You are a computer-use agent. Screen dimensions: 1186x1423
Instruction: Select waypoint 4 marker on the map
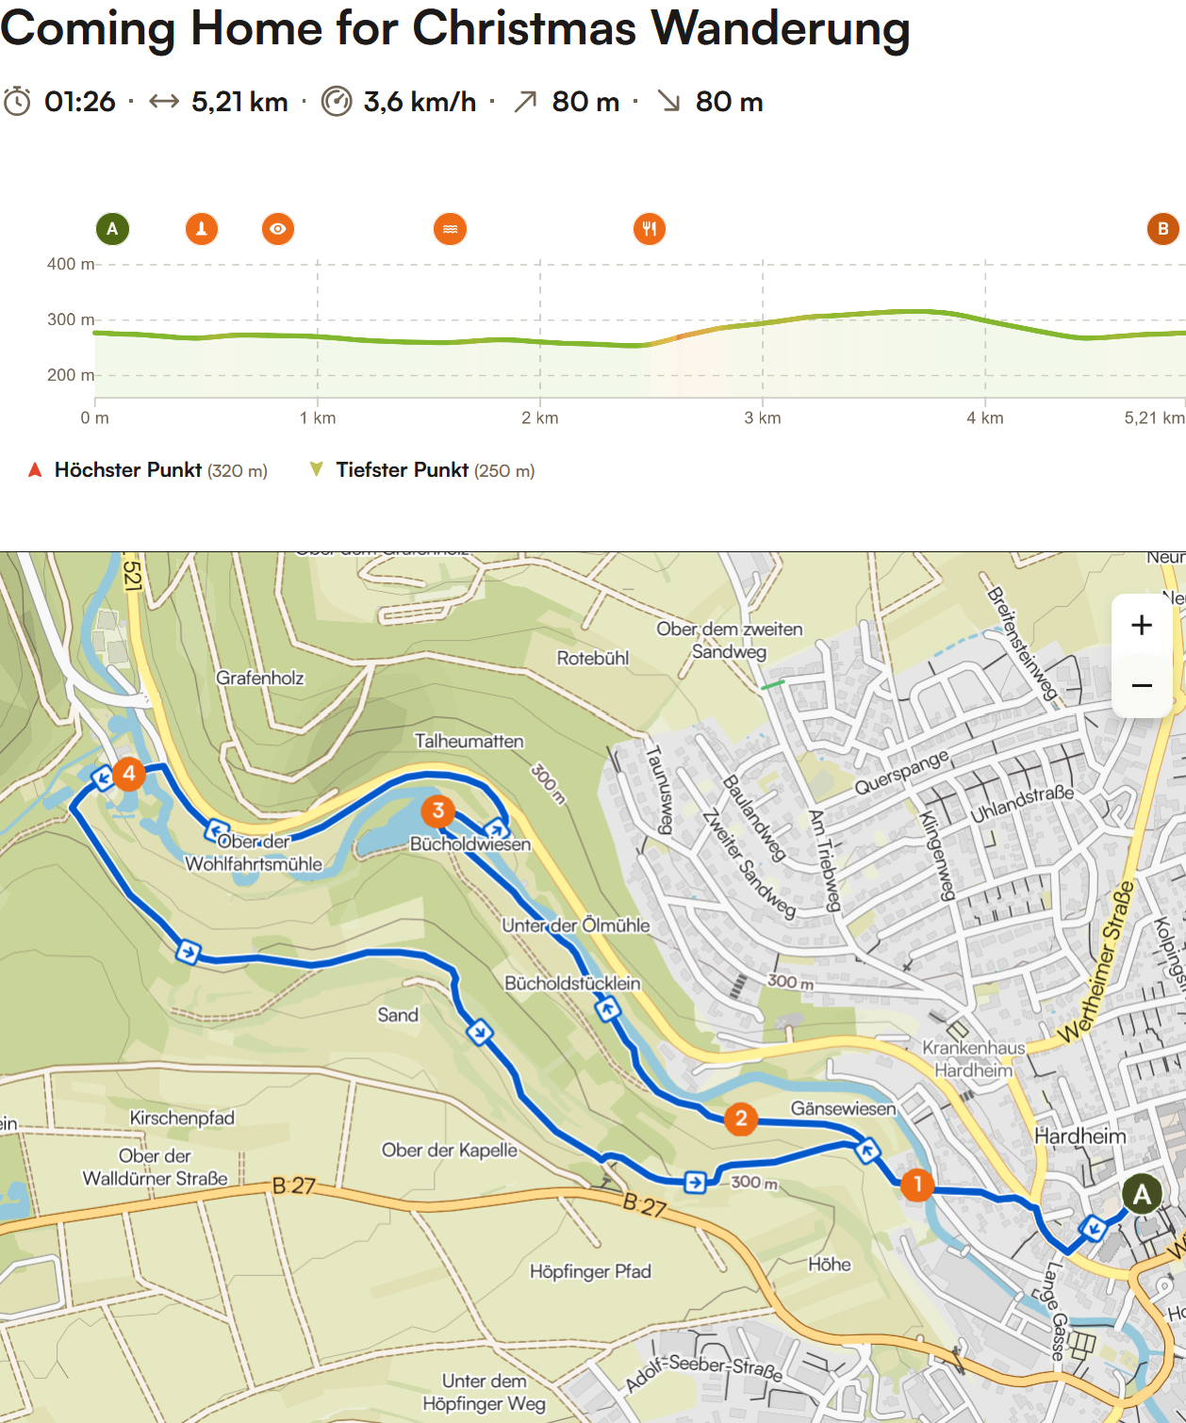[129, 775]
